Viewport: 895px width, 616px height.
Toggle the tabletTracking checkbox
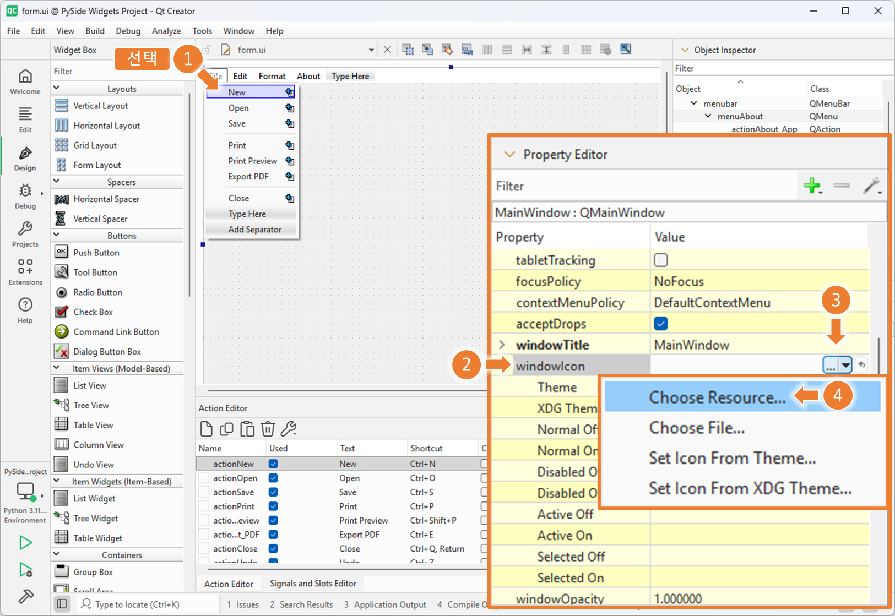click(x=661, y=260)
